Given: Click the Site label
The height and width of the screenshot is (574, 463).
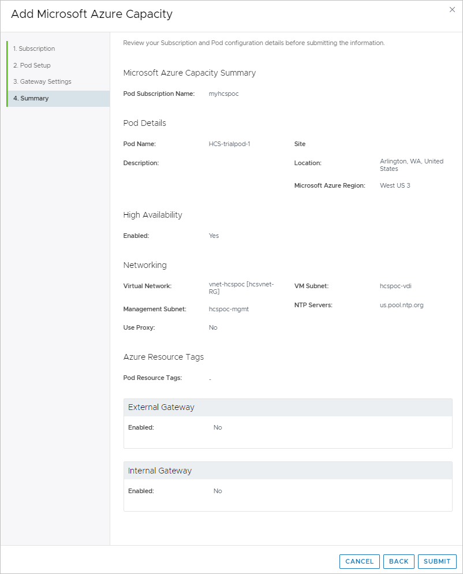Looking at the screenshot, I should pos(300,144).
